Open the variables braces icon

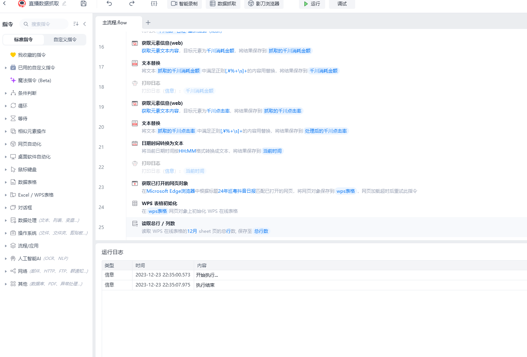coord(154,3)
